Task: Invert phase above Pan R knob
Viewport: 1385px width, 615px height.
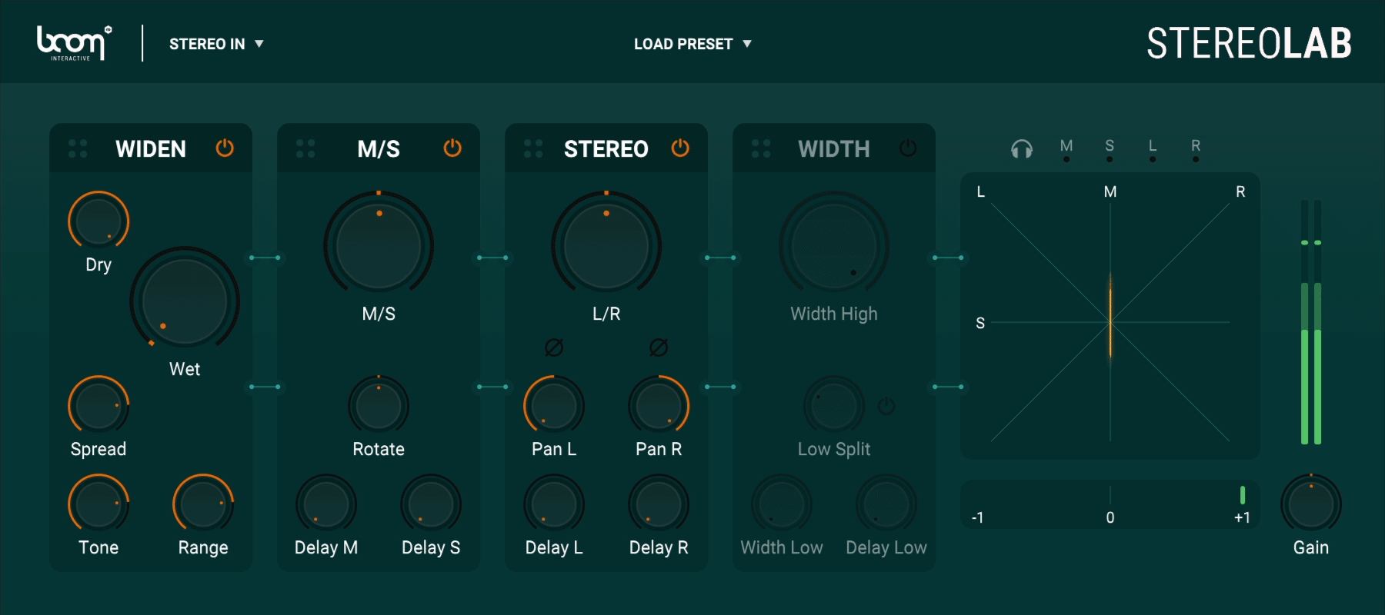Action: pos(659,348)
